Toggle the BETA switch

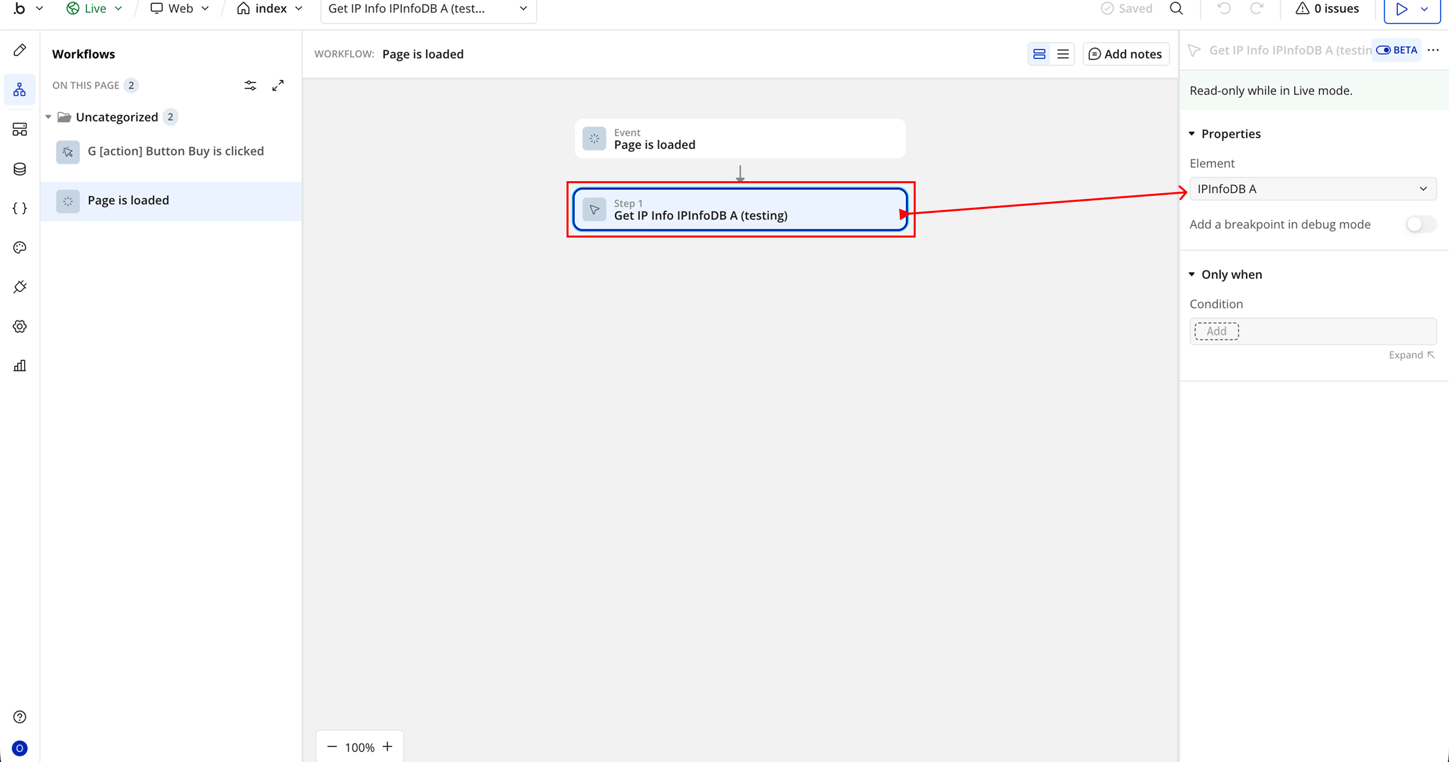1384,50
